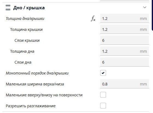Select the Толщина дна/крышки setting label
Viewport: 153px width, 113px height.
25,19
